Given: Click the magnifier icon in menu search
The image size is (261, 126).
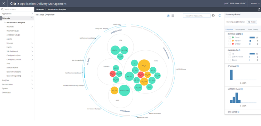Looking at the screenshot, I should tap(2, 9).
